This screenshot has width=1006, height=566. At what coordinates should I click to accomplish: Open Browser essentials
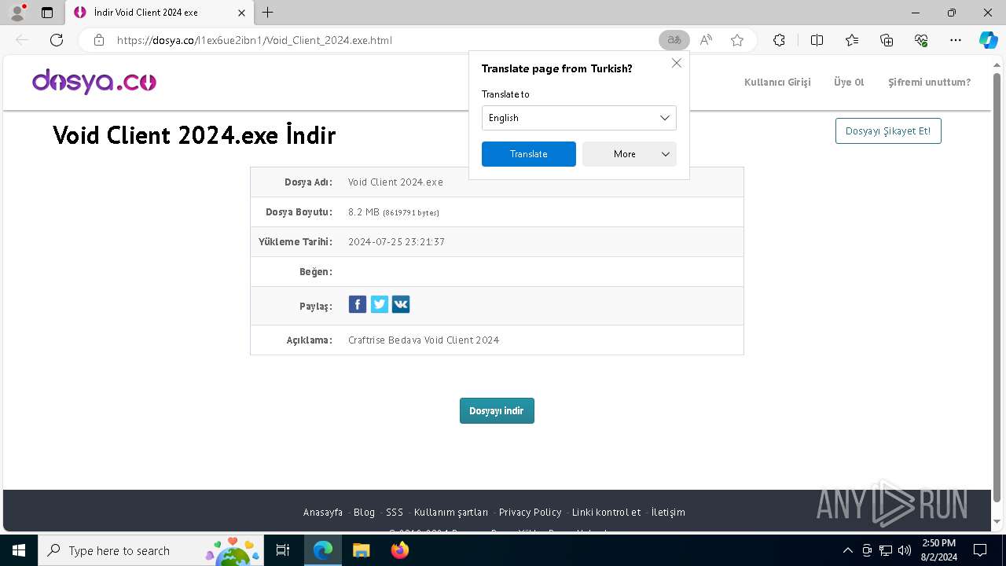921,40
